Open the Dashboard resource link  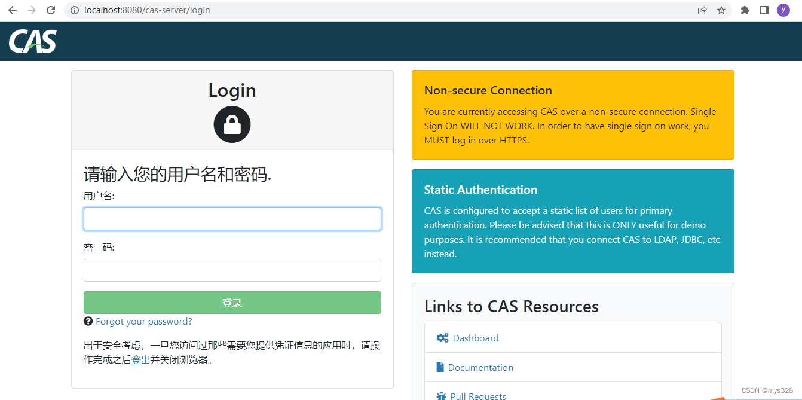click(x=475, y=338)
